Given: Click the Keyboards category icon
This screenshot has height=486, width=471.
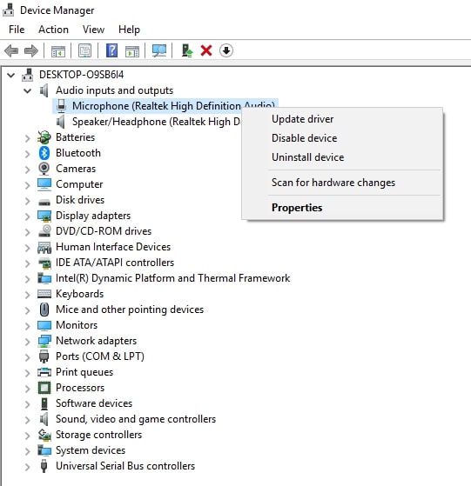Looking at the screenshot, I should pyautogui.click(x=44, y=294).
